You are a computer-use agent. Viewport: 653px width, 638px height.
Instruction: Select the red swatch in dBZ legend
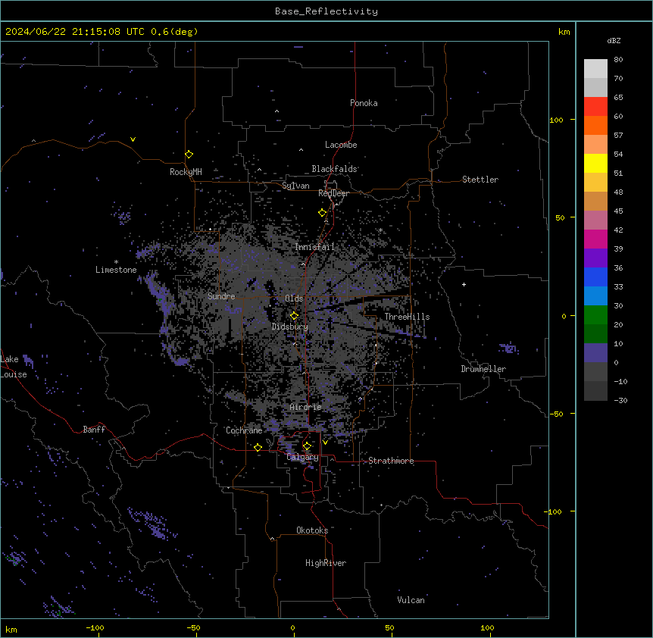[x=595, y=106]
